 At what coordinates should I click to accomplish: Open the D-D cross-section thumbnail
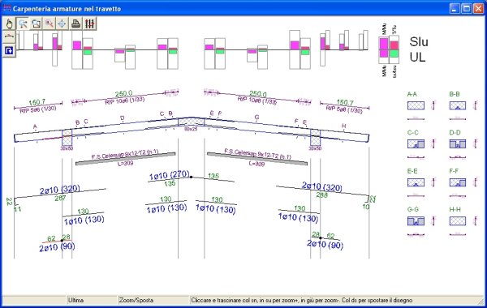(x=458, y=144)
